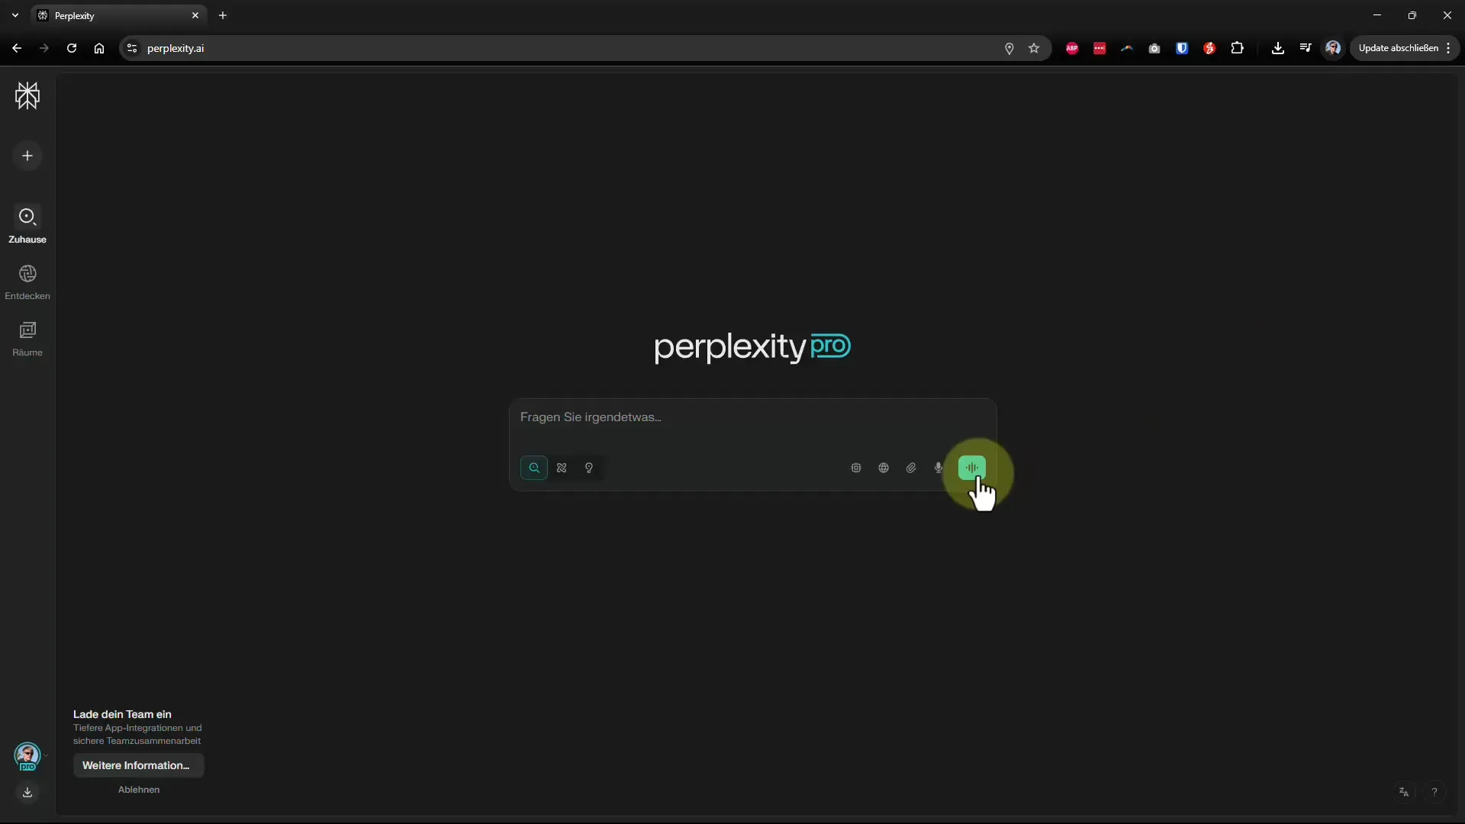Select the Research mode icon in the query box

pyautogui.click(x=562, y=468)
